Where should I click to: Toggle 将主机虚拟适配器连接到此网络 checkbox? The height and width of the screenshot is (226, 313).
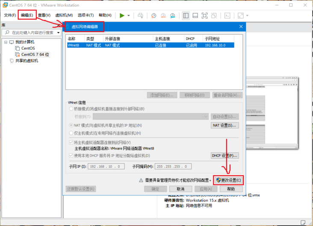[71, 143]
